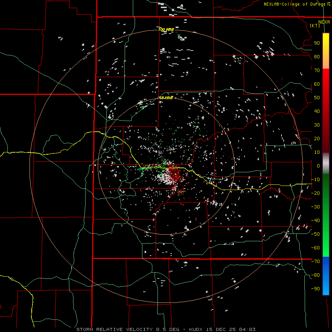Click the -70 value on velocity scale
332x332 pixels.
click(315, 262)
